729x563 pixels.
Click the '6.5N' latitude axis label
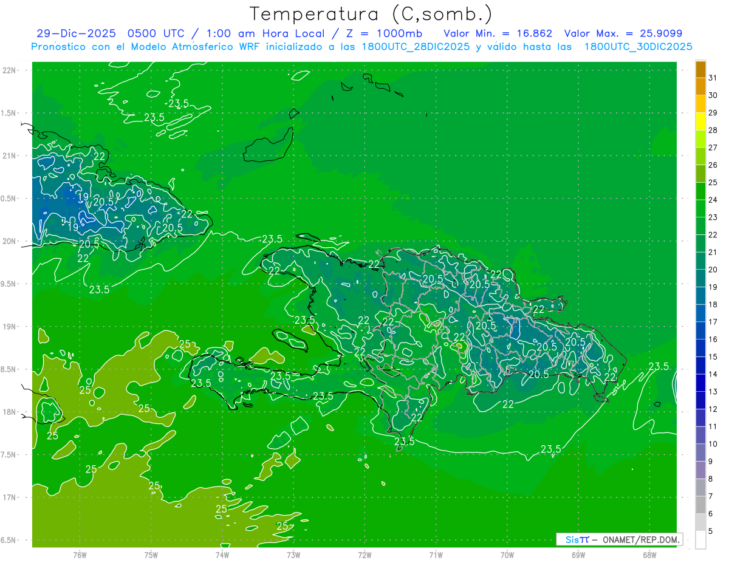tap(9, 540)
